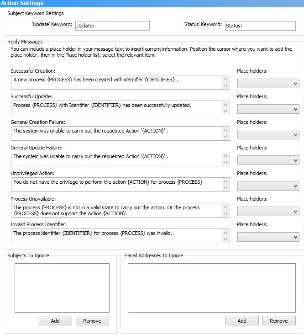Click inside the Successful Update message box

point(116,108)
